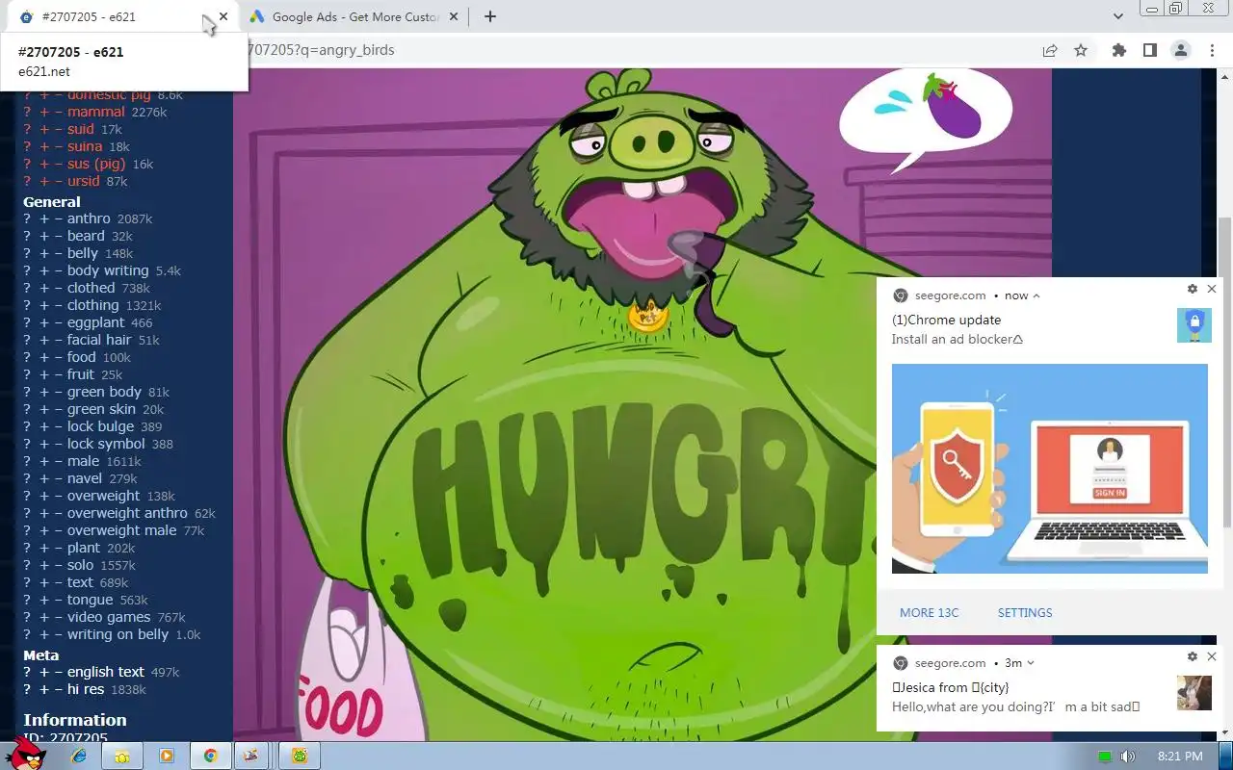
Task: Exclude 'clothing' tag with minus sign
Action: [58, 305]
